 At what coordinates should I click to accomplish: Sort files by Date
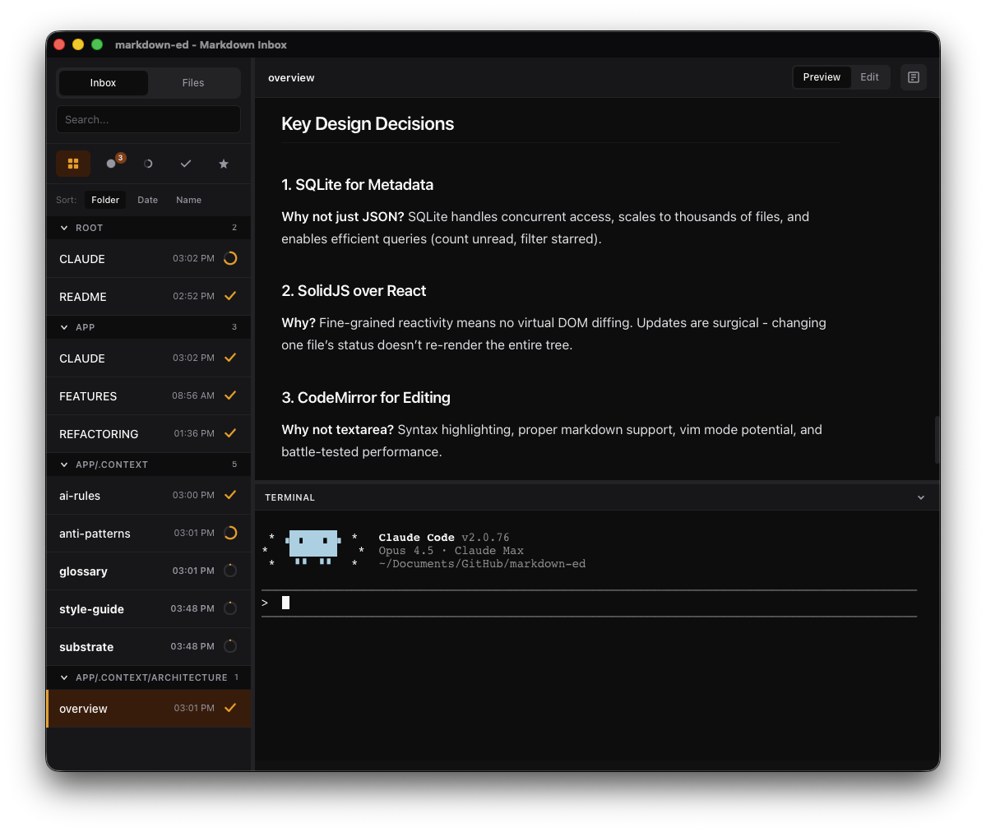pyautogui.click(x=147, y=199)
